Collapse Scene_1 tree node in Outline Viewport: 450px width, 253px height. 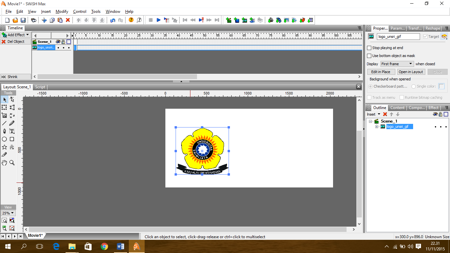[x=371, y=122]
